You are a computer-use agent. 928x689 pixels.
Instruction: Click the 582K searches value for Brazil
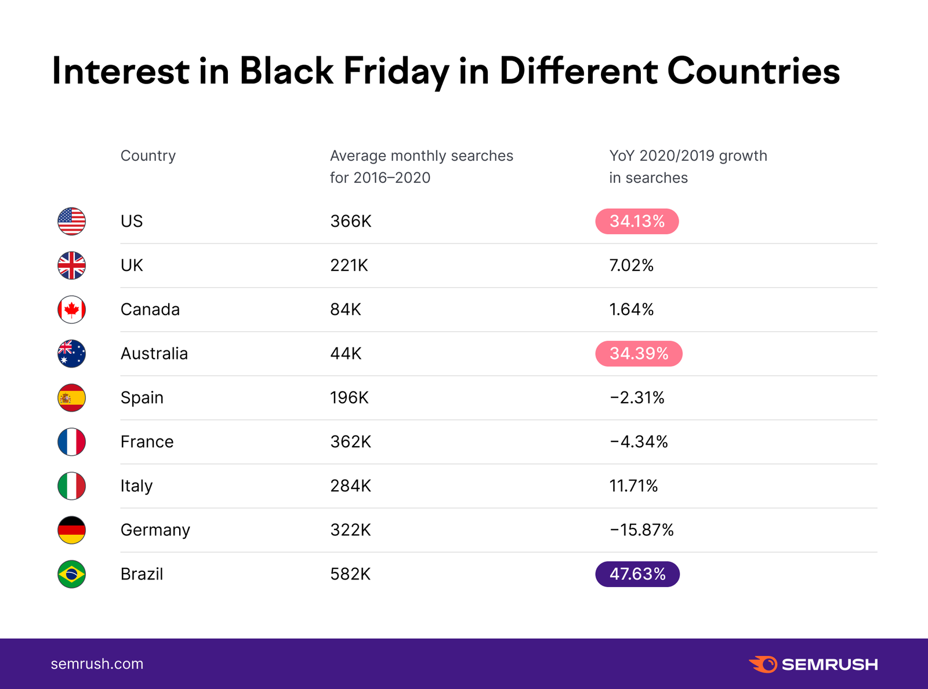[x=350, y=574]
